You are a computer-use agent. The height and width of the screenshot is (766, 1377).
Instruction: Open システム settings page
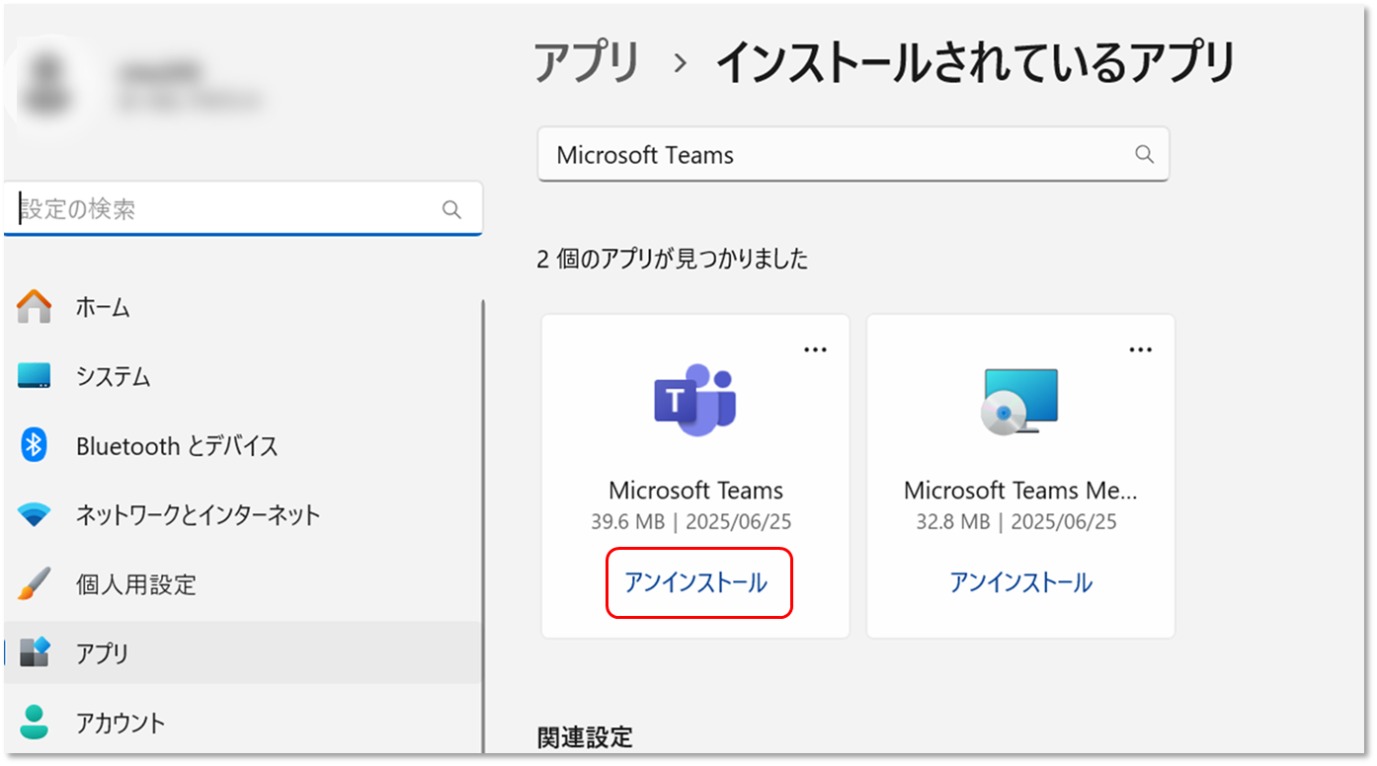point(243,376)
